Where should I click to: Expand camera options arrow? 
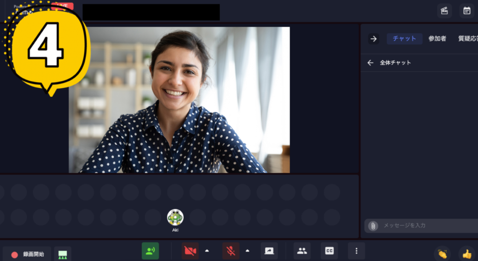207,251
